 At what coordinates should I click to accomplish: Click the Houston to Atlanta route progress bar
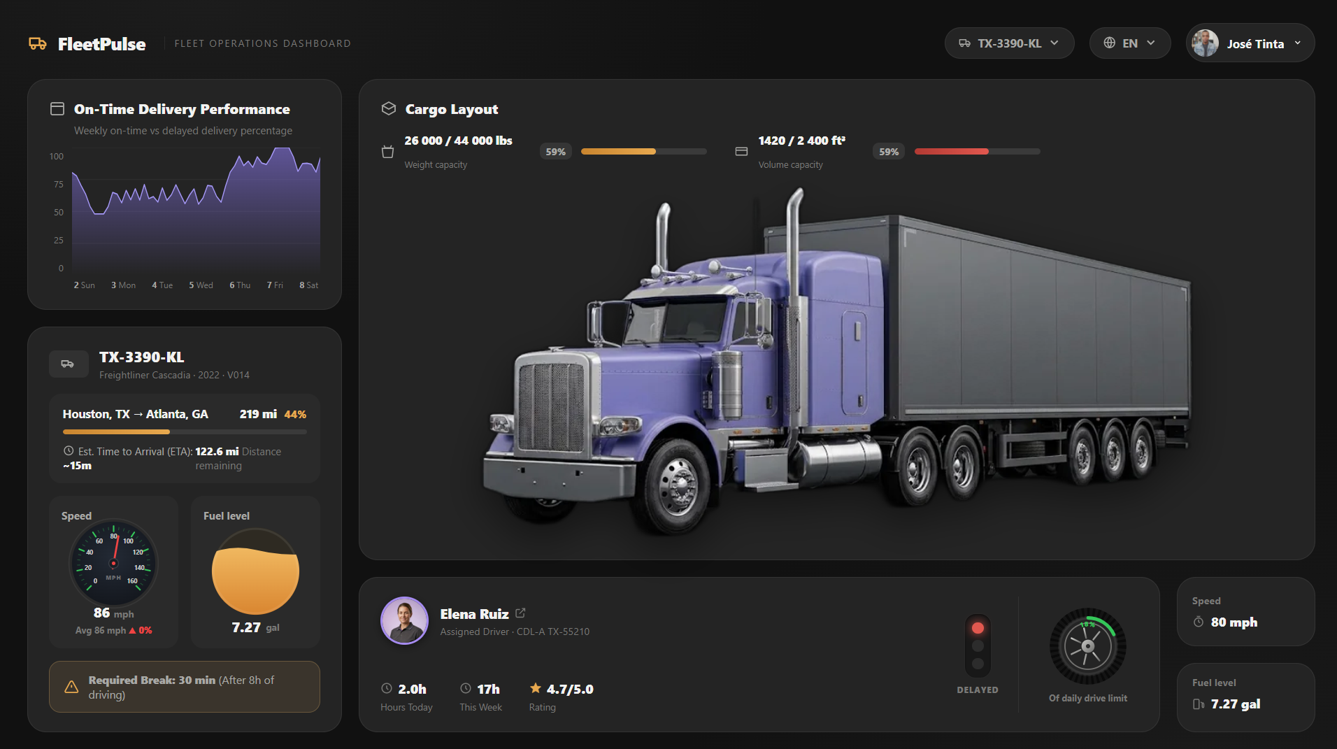[185, 432]
